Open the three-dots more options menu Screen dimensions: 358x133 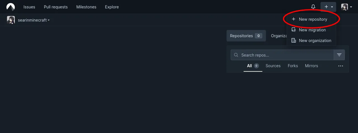[340, 66]
